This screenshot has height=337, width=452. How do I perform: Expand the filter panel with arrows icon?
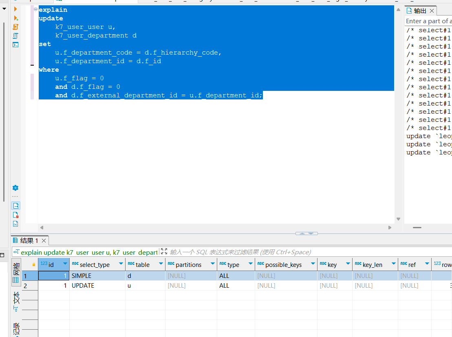[x=164, y=251]
